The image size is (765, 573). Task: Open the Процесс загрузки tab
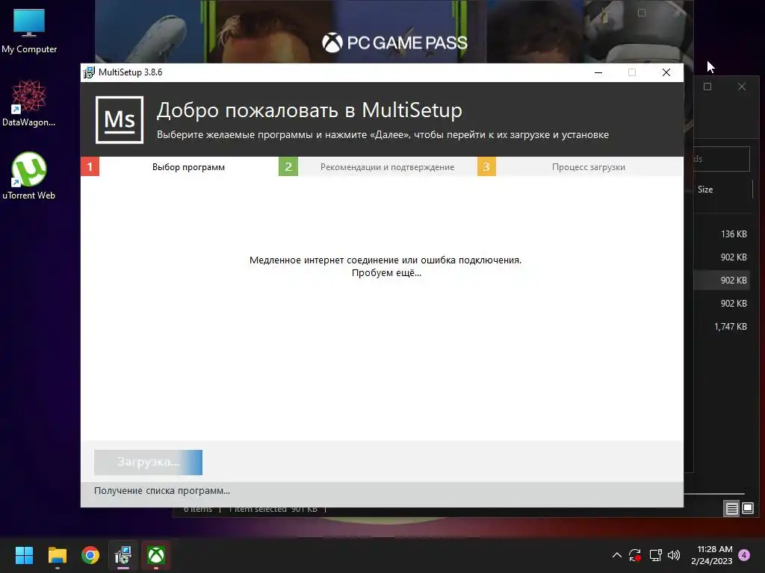(x=589, y=167)
